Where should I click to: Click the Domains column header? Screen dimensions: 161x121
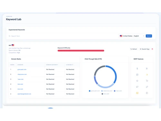click(20, 65)
